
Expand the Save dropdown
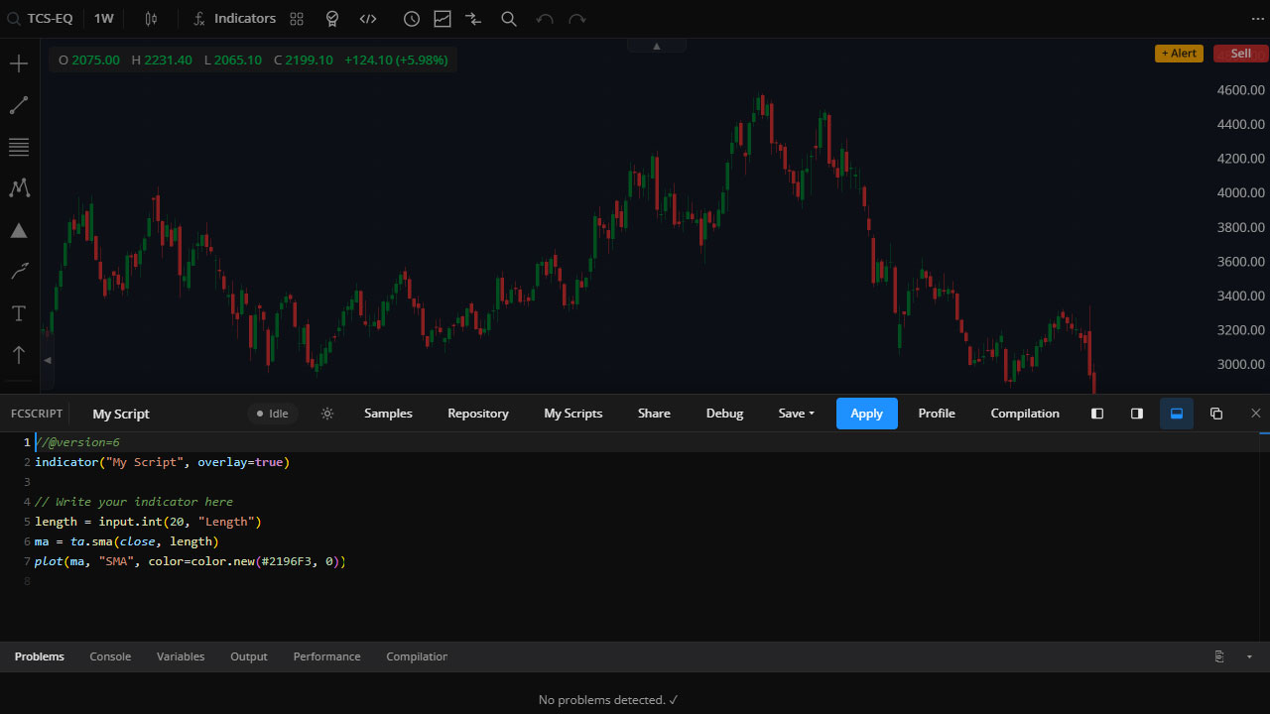(796, 414)
